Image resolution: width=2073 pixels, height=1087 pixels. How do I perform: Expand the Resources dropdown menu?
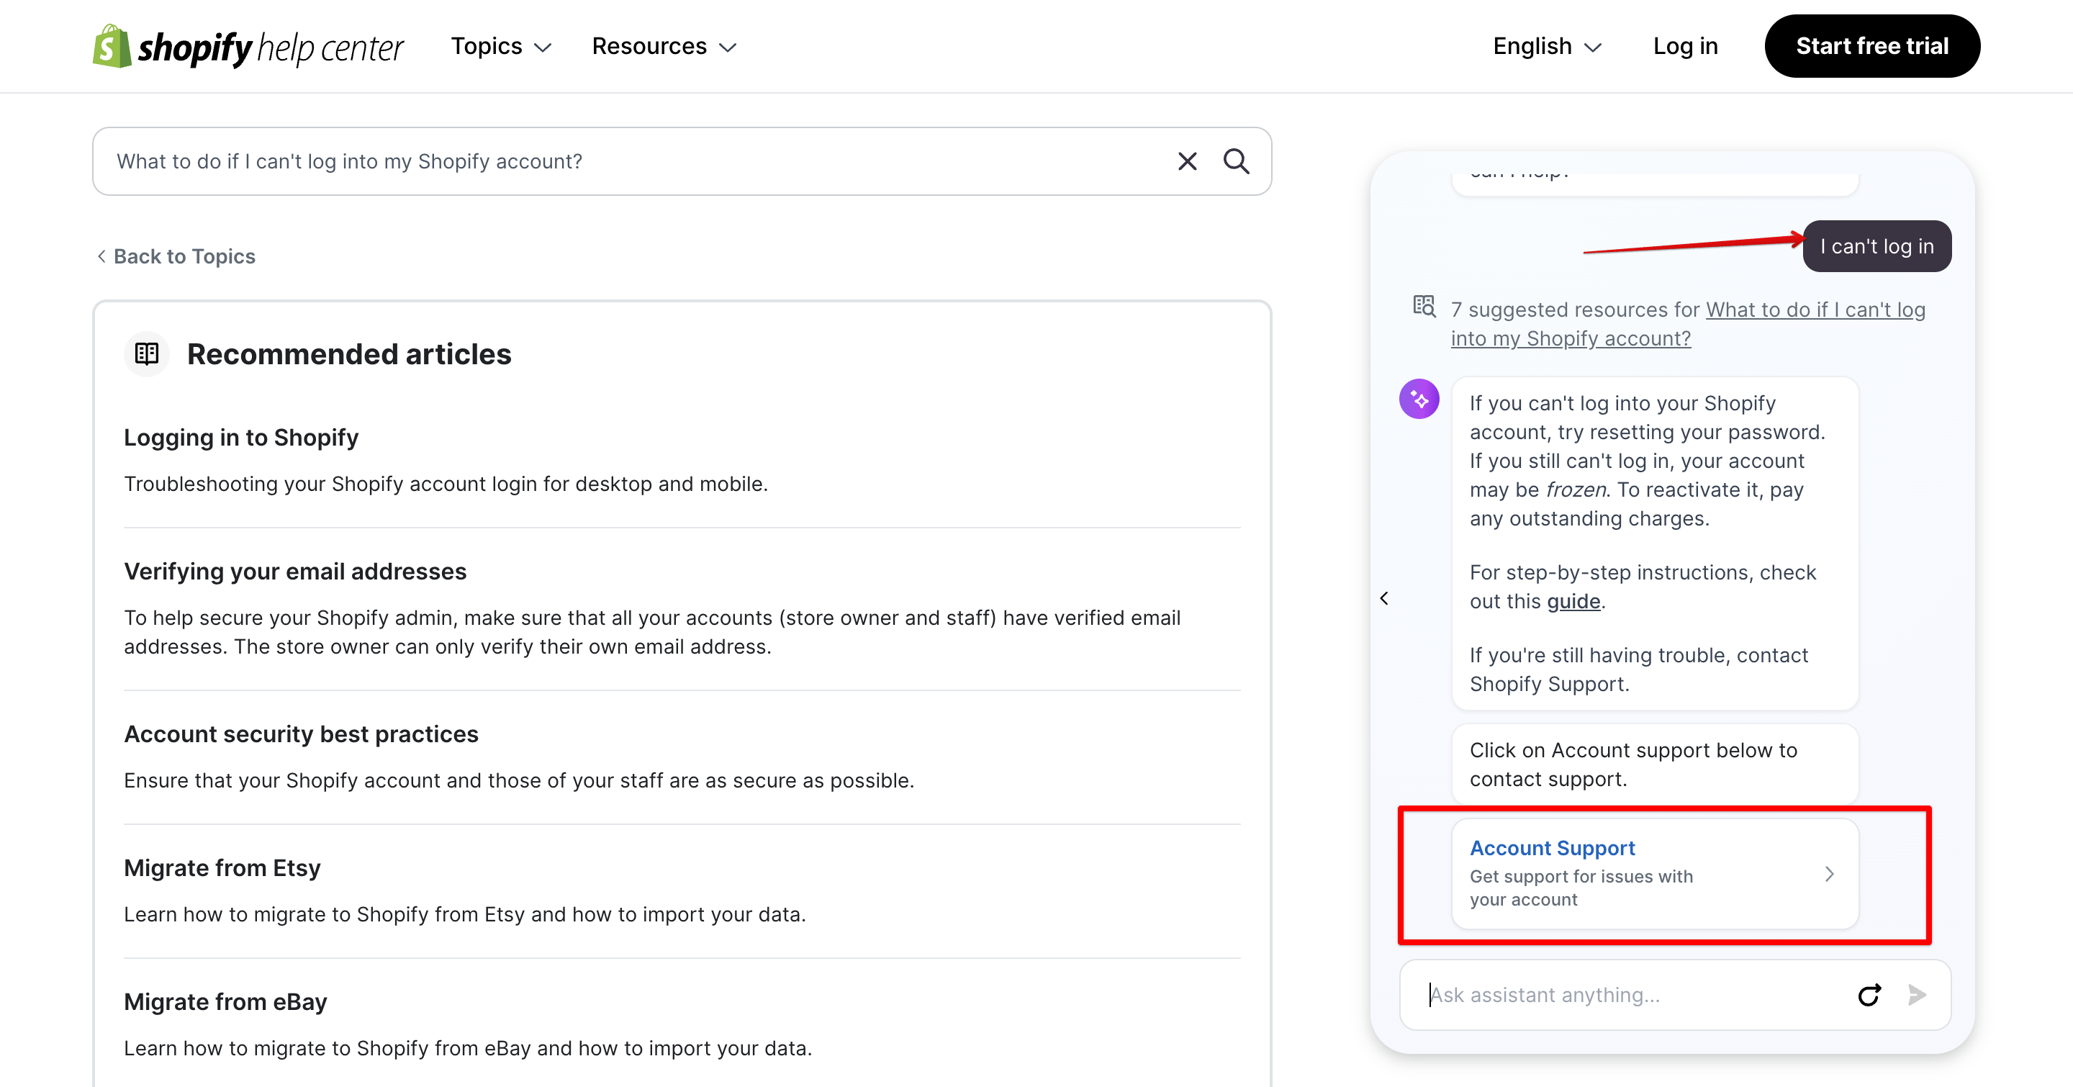click(x=664, y=47)
